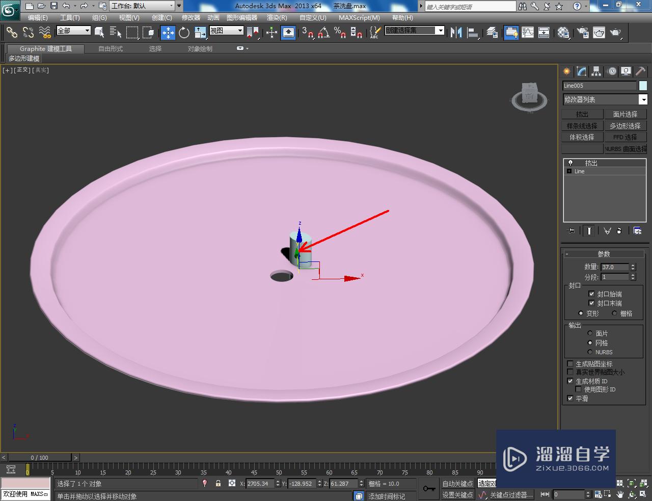Image resolution: width=652 pixels, height=501 pixels.
Task: Enable 生成贴图坐标 checkbox
Action: click(570, 363)
